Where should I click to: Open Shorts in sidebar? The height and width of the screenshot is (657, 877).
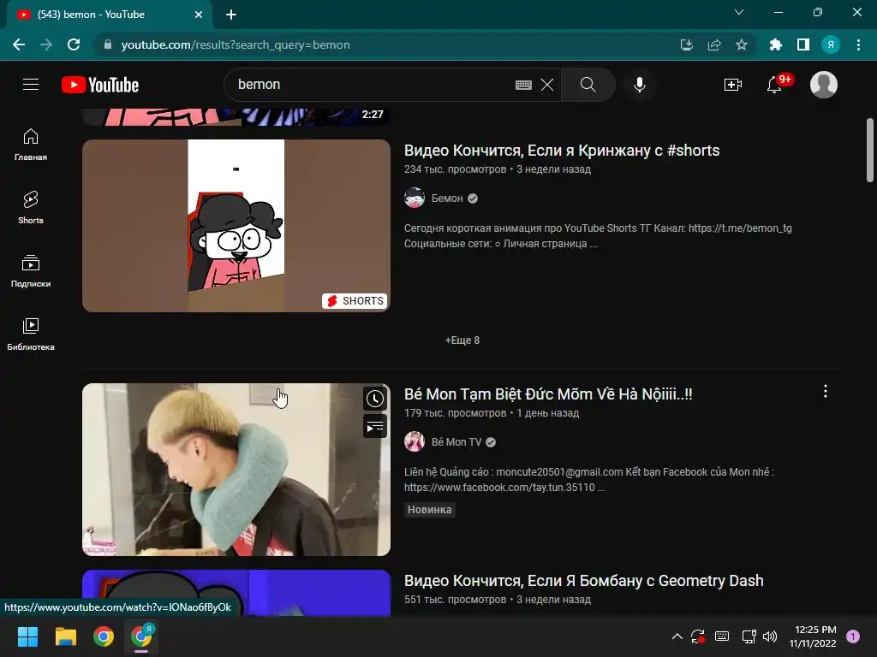(31, 208)
